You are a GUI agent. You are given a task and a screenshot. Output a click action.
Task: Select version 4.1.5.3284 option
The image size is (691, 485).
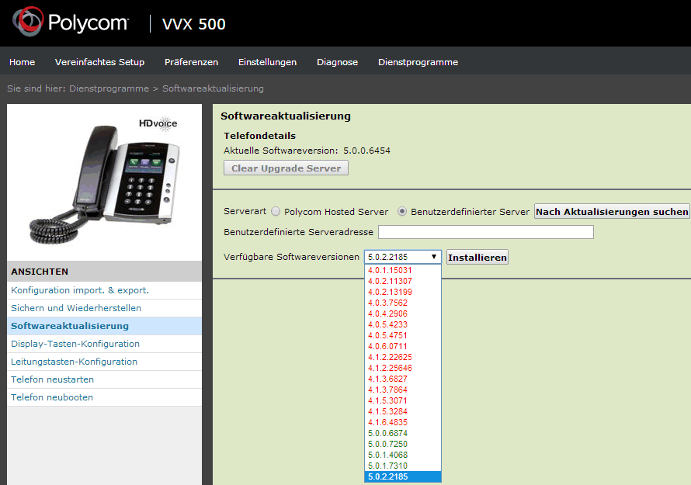[403, 411]
